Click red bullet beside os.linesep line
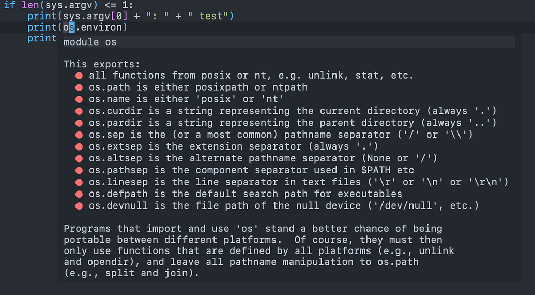Image resolution: width=535 pixels, height=295 pixels. click(x=79, y=182)
